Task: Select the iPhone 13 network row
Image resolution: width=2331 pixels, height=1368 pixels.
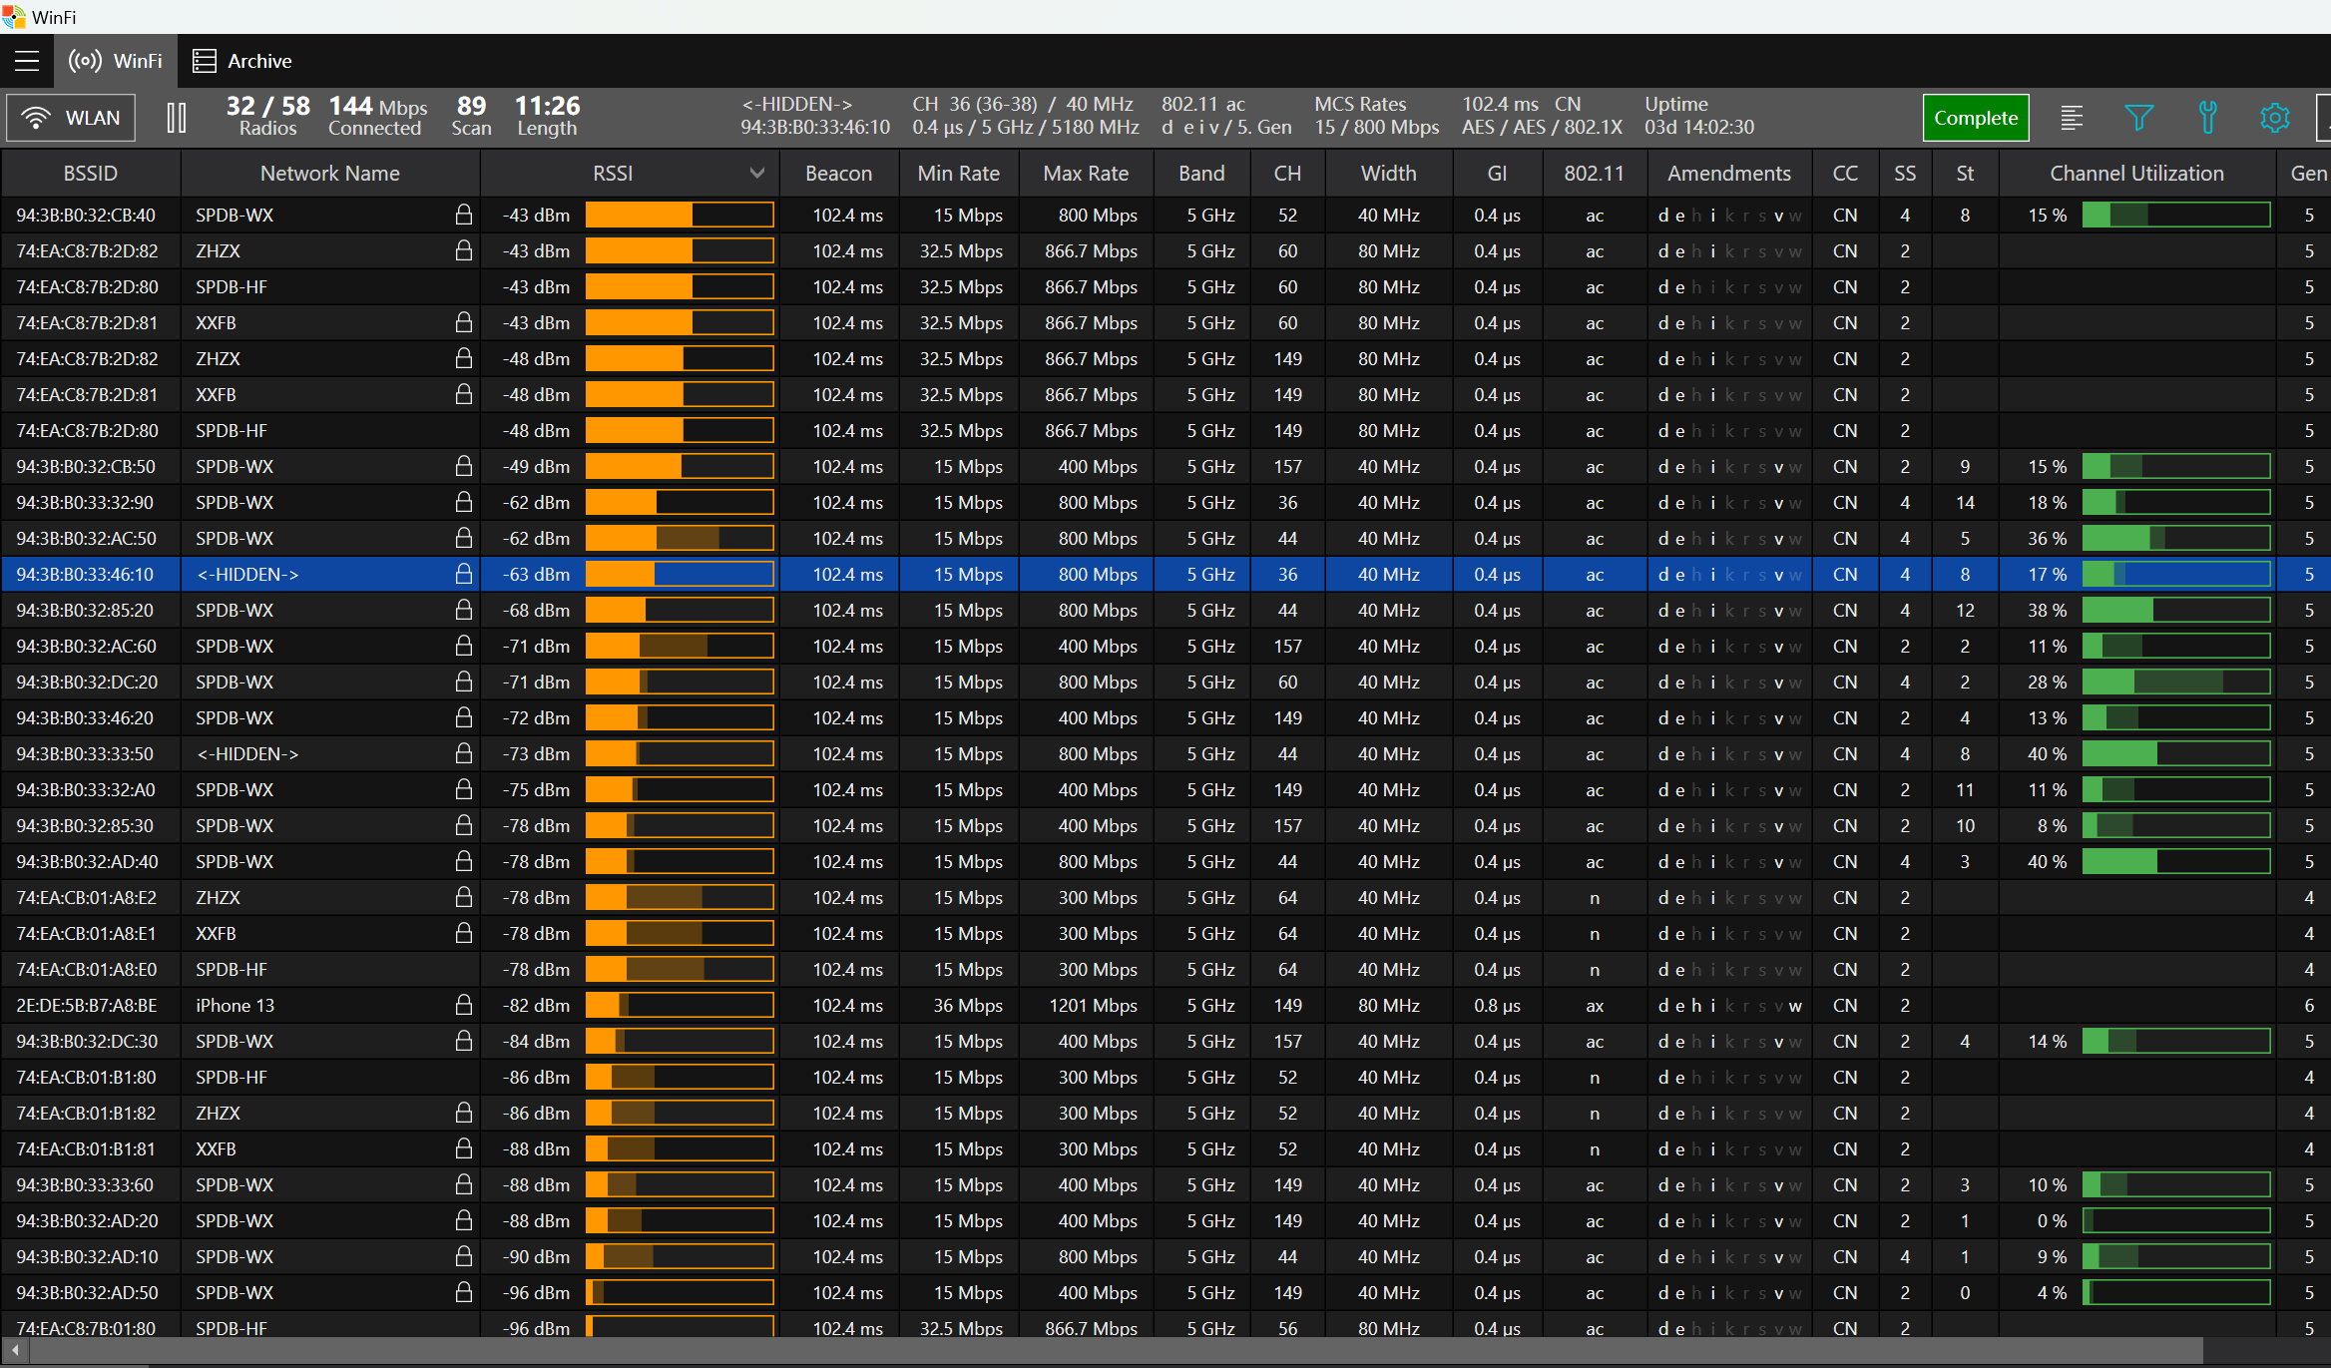Action: pos(234,1005)
